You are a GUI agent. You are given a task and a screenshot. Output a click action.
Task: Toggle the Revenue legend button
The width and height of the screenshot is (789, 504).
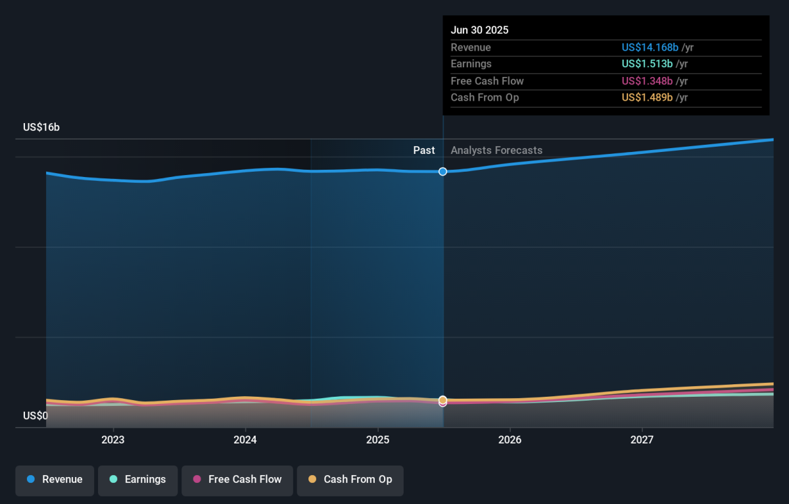coord(55,480)
